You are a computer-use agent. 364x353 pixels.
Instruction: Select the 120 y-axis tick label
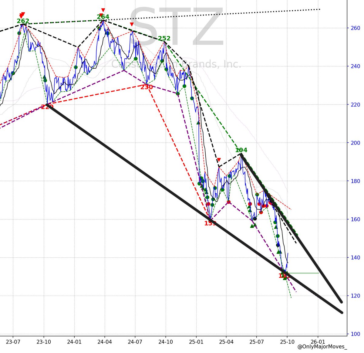point(355,296)
